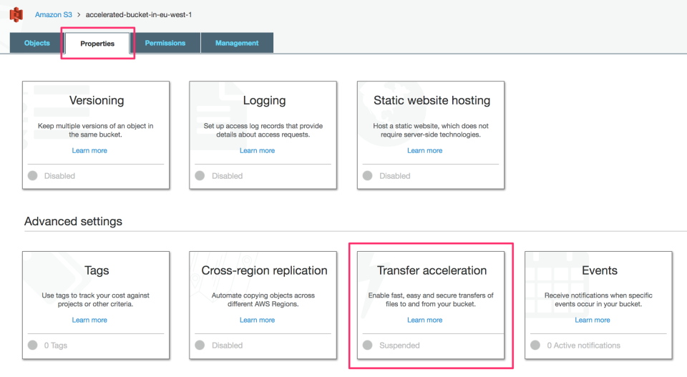Click the 0 Tags status circle
The image size is (687, 377).
tap(32, 345)
